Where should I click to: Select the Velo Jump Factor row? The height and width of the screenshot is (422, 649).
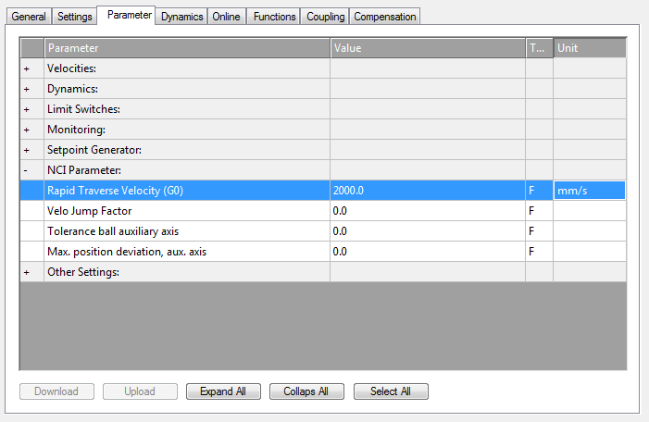coord(323,211)
